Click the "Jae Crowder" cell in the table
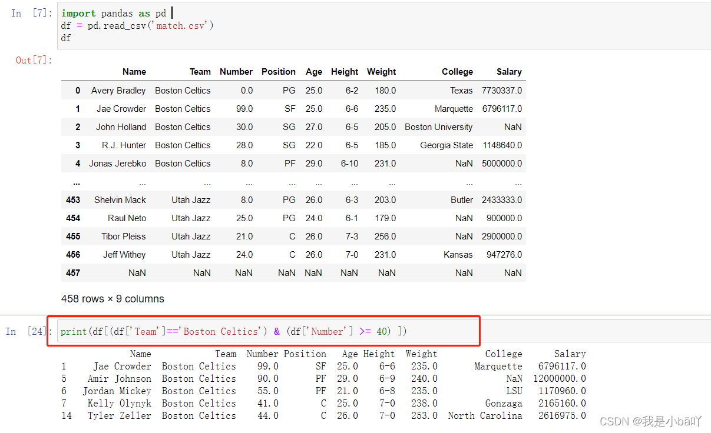Image resolution: width=711 pixels, height=433 pixels. click(x=121, y=109)
